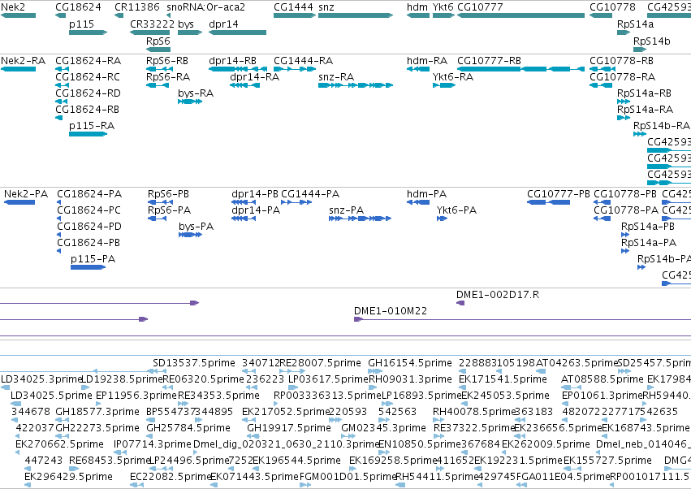Open the bys-PA protein label
Screen dimensions: 691x489
[x=197, y=226]
